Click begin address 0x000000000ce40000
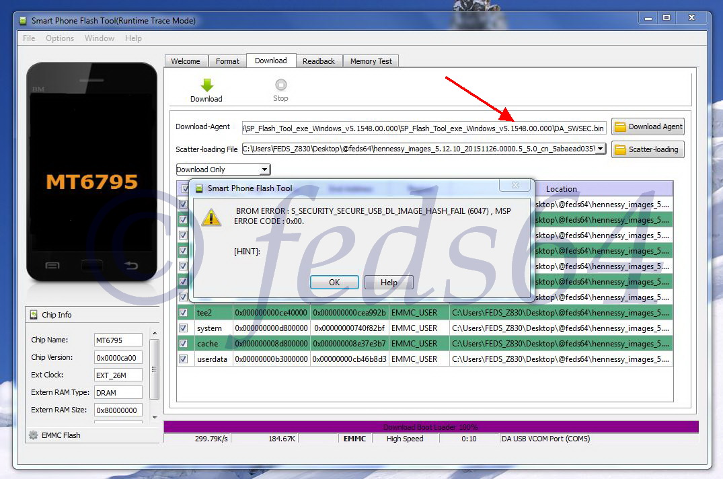Viewport: 723px width, 479px height. pos(271,313)
